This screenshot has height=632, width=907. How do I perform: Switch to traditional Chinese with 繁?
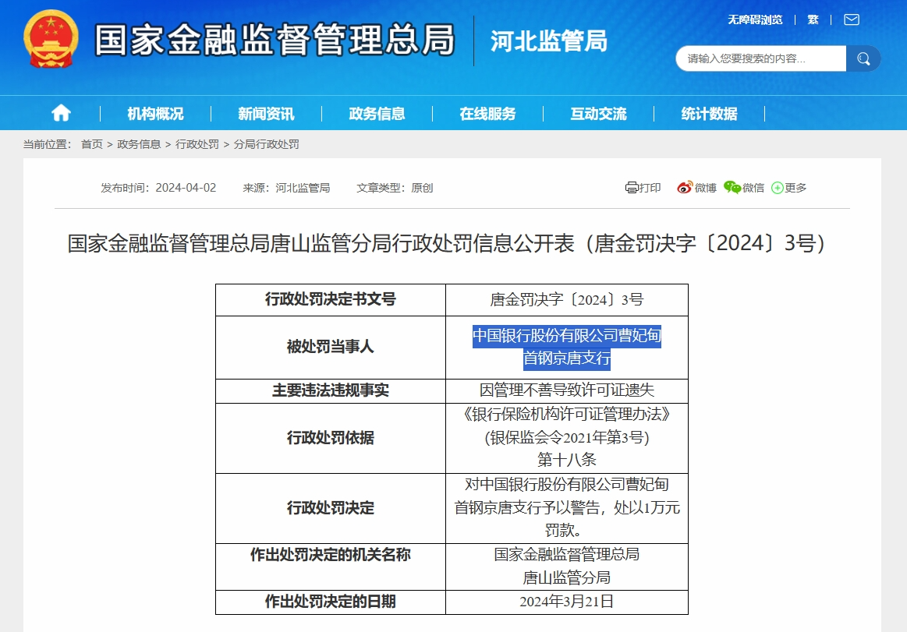click(x=813, y=19)
